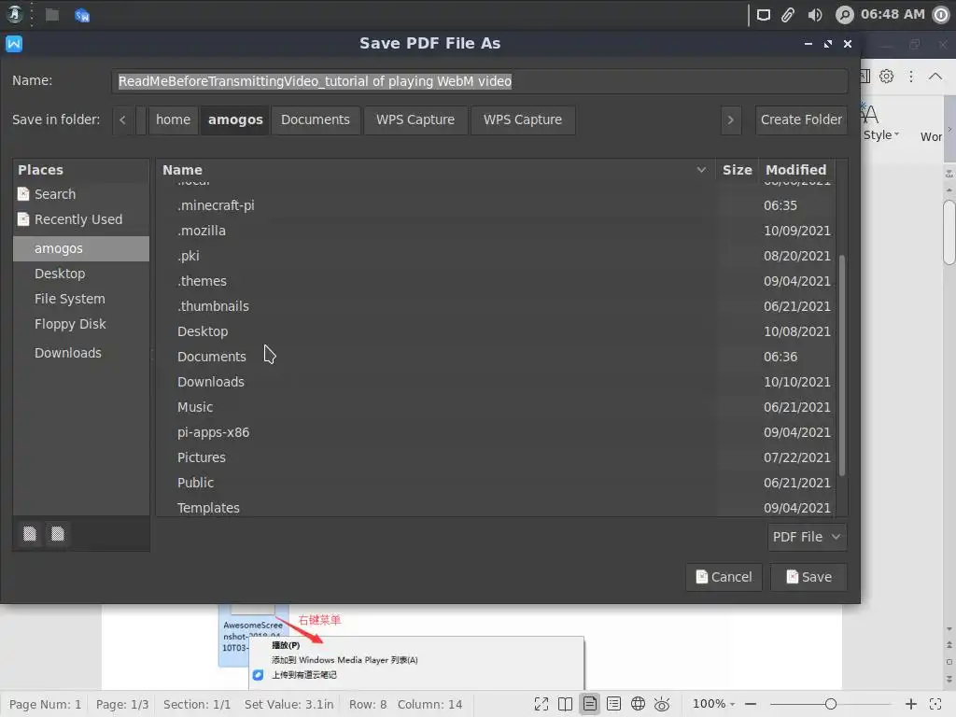Select Desktop in Places sidebar
The width and height of the screenshot is (956, 717).
click(81, 274)
